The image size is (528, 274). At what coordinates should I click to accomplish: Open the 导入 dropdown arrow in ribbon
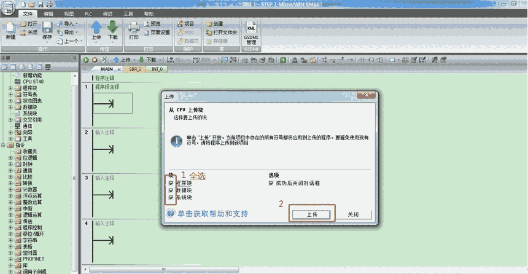(x=76, y=24)
